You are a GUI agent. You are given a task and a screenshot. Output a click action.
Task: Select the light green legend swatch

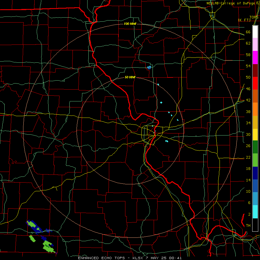255,160
